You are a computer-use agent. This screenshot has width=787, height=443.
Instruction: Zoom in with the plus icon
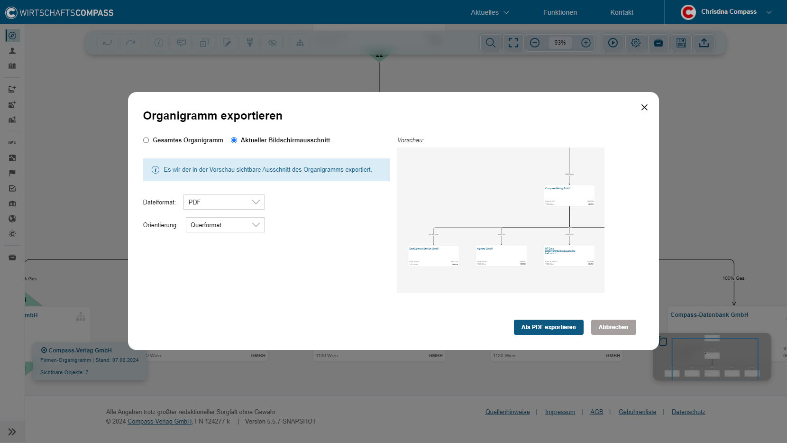coord(586,43)
